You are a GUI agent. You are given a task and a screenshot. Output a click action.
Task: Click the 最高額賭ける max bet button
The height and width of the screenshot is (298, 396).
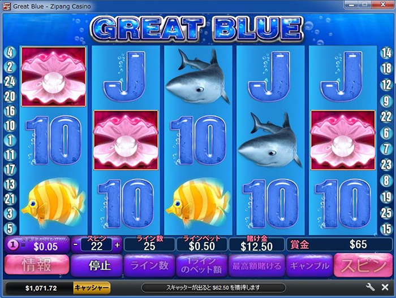[257, 266]
